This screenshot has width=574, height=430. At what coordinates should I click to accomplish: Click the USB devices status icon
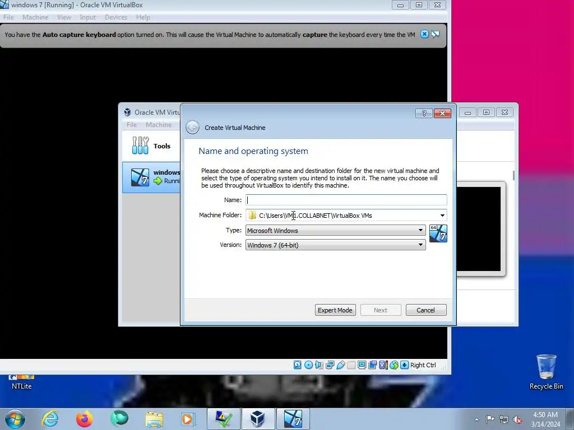pyautogui.click(x=340, y=365)
